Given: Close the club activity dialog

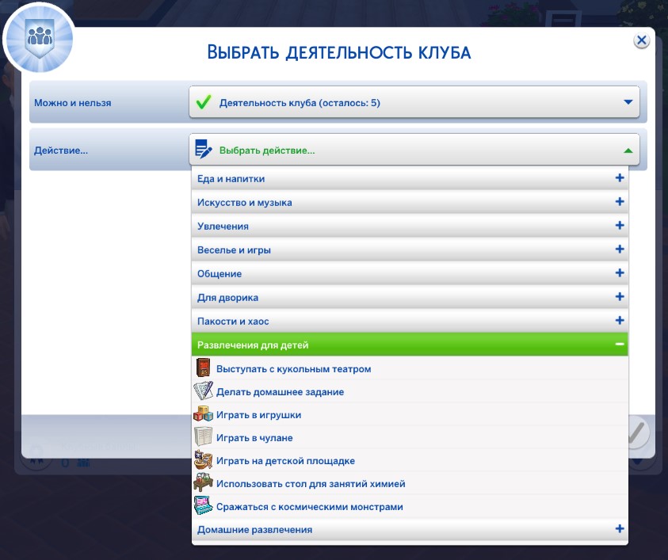Looking at the screenshot, I should (x=642, y=40).
